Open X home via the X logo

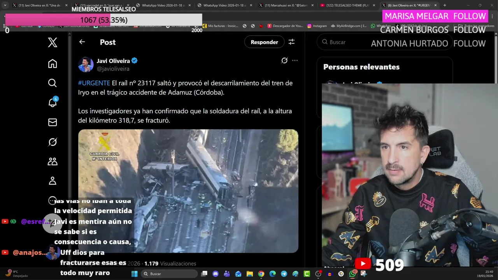pyautogui.click(x=53, y=42)
